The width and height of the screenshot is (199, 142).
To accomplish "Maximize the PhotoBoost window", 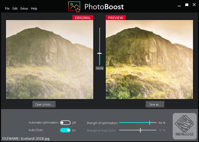I will coord(187,5).
